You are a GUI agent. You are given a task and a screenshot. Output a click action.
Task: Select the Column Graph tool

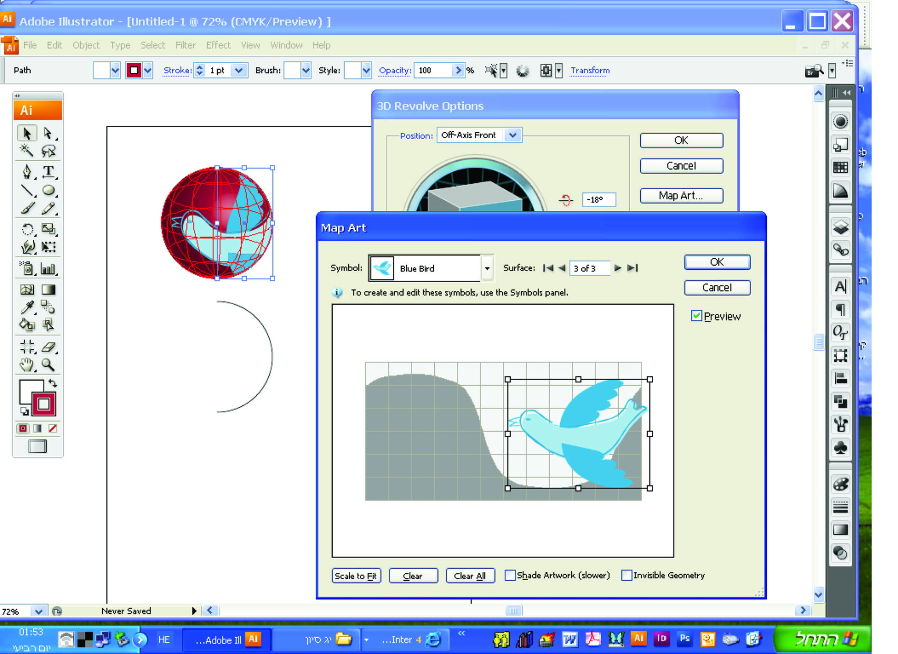pyautogui.click(x=48, y=269)
